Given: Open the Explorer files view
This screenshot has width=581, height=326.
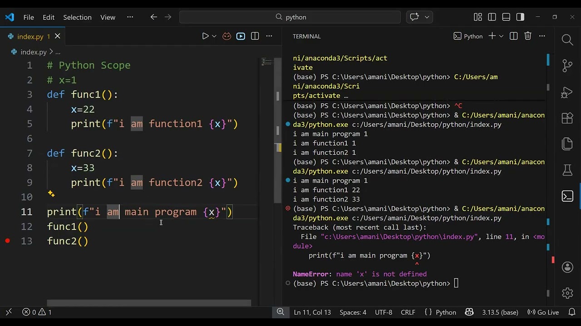Looking at the screenshot, I should point(567,144).
